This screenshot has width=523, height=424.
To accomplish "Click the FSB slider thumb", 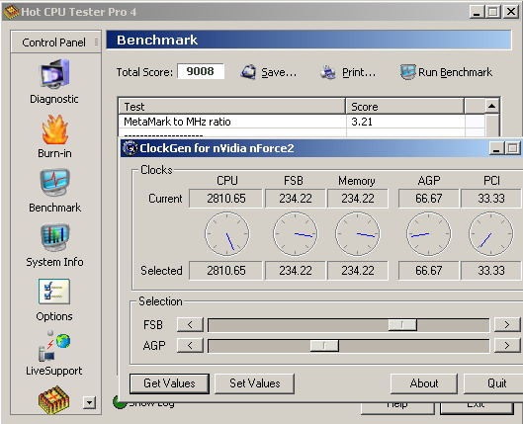I will [x=402, y=324].
